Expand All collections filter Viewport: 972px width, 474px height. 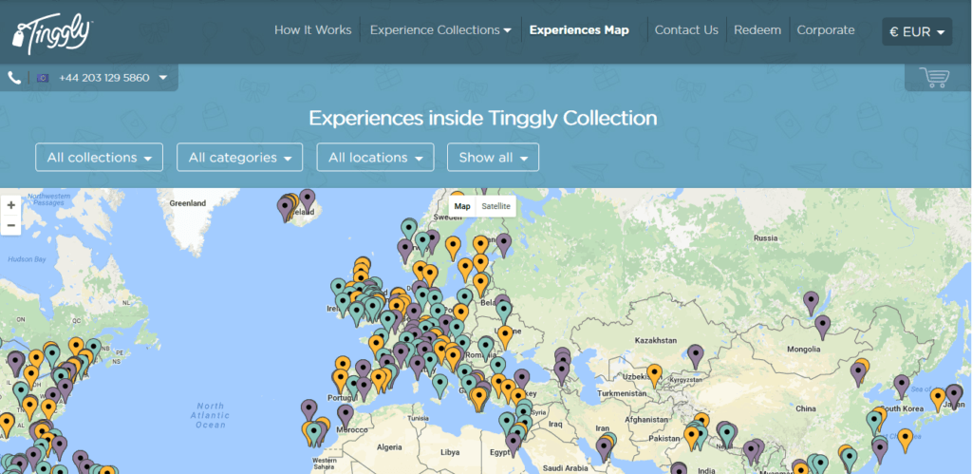(x=99, y=158)
